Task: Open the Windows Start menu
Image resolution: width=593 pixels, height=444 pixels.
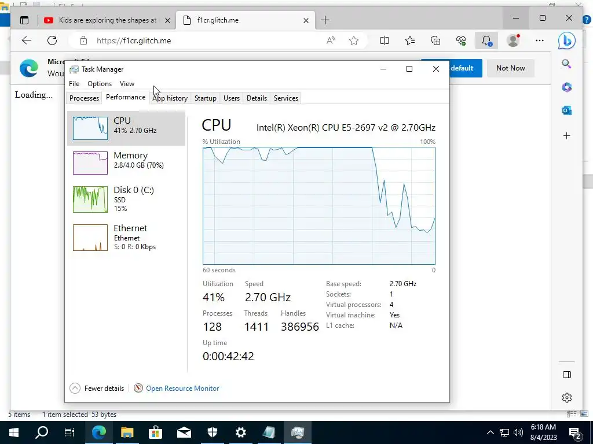Action: click(x=14, y=432)
